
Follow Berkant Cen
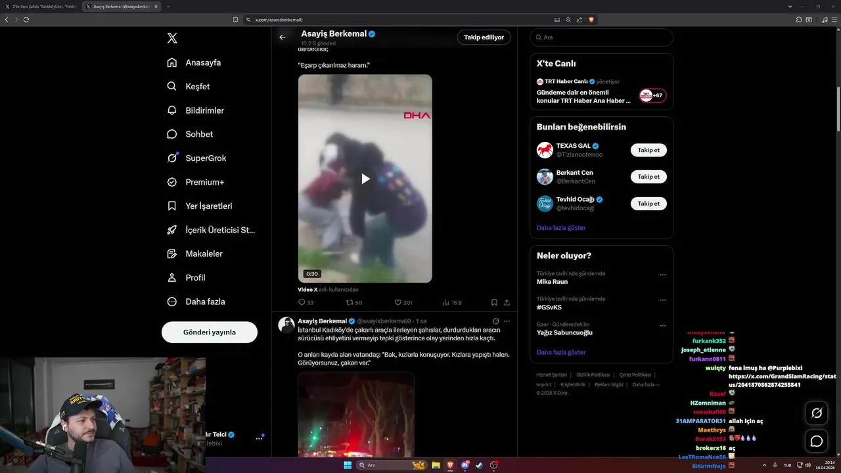pyautogui.click(x=648, y=177)
